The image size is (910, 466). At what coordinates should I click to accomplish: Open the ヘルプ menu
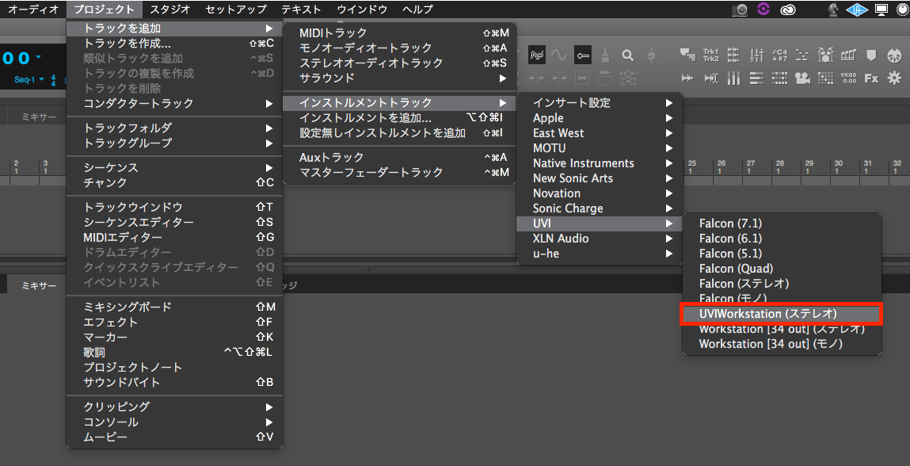point(418,10)
